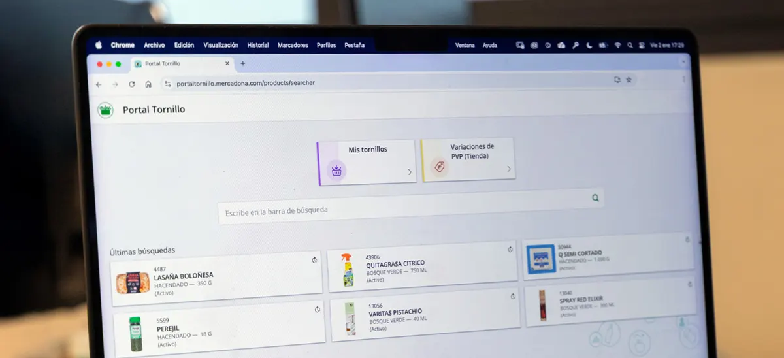This screenshot has width=784, height=358.
Task: Click the history icon on the Perejil card
Action: (x=318, y=310)
